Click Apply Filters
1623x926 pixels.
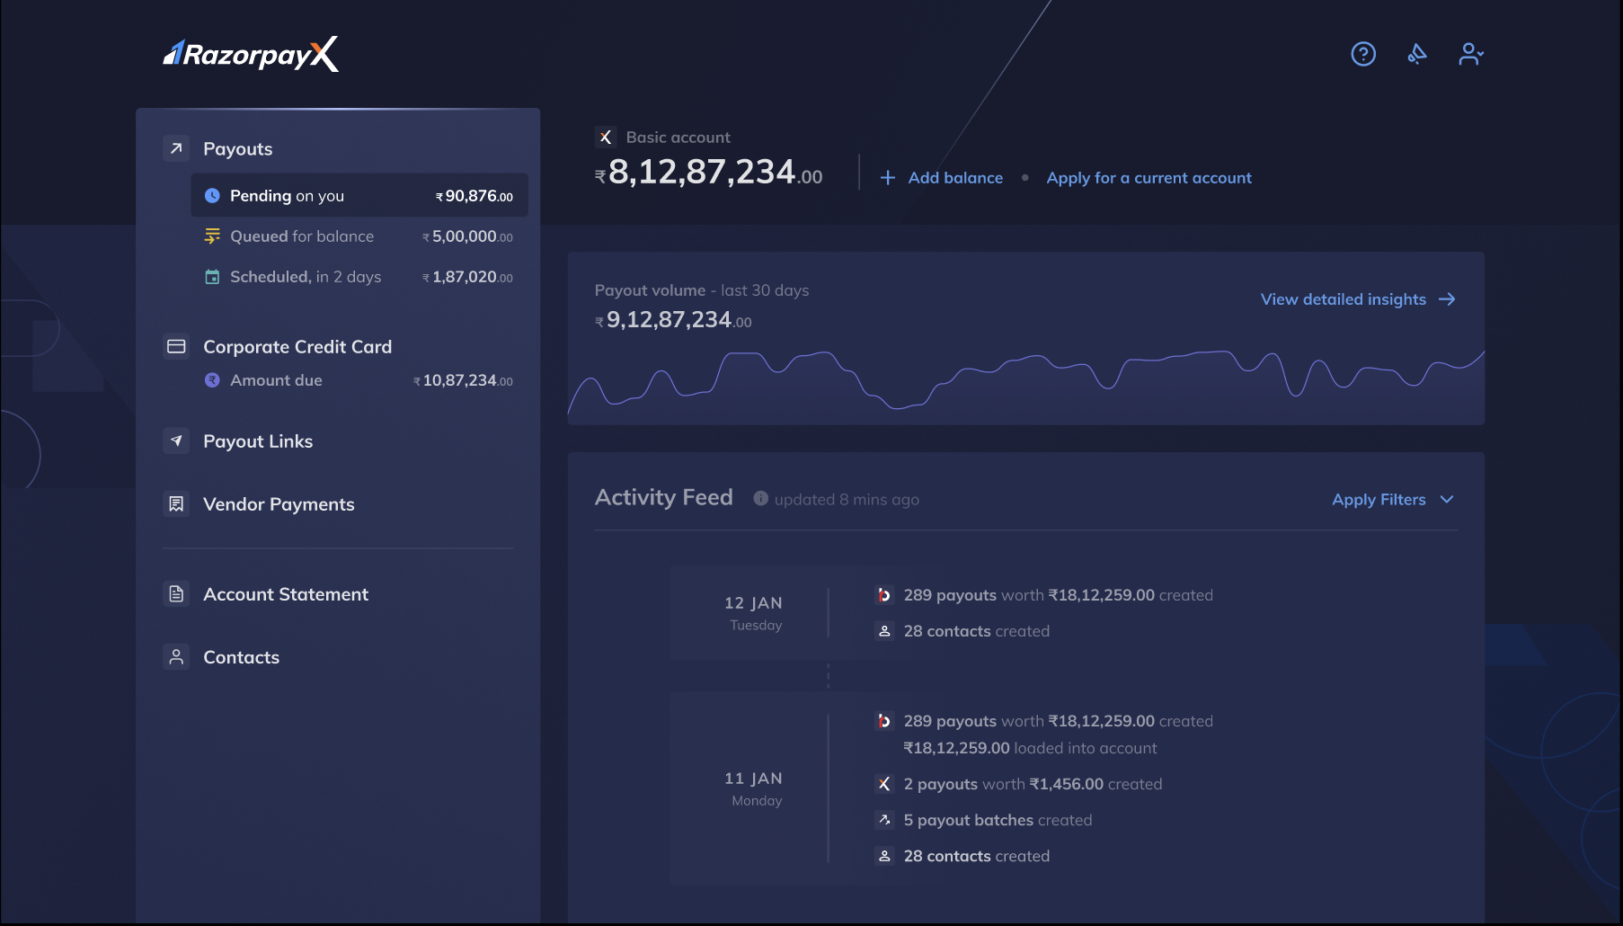point(1379,500)
